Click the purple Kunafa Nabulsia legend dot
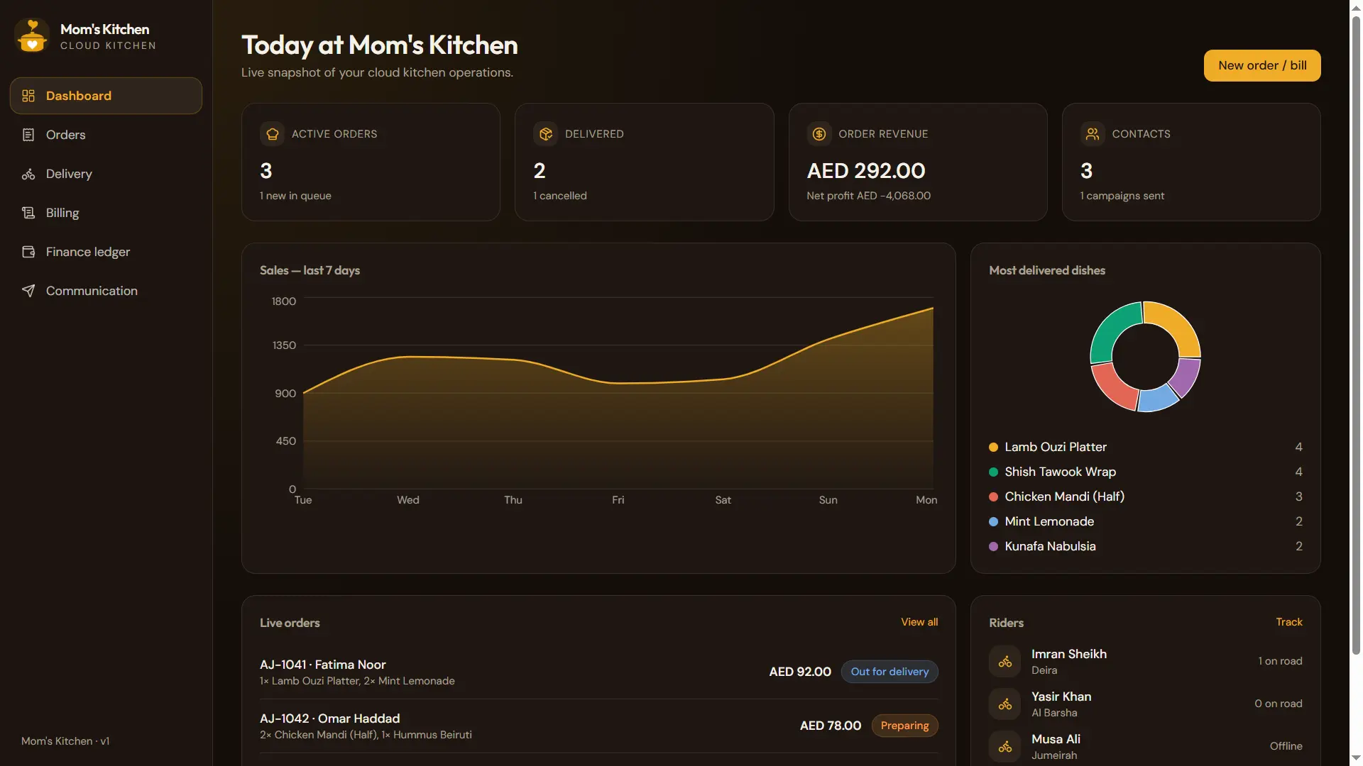 pyautogui.click(x=994, y=546)
